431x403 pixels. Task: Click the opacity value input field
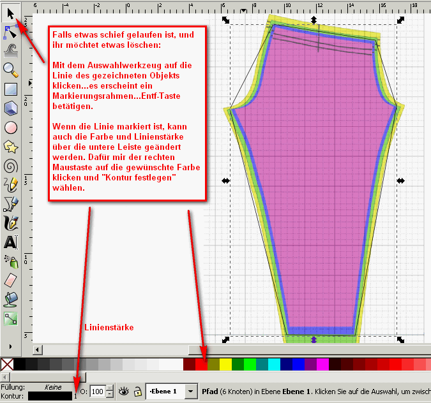coord(97,391)
